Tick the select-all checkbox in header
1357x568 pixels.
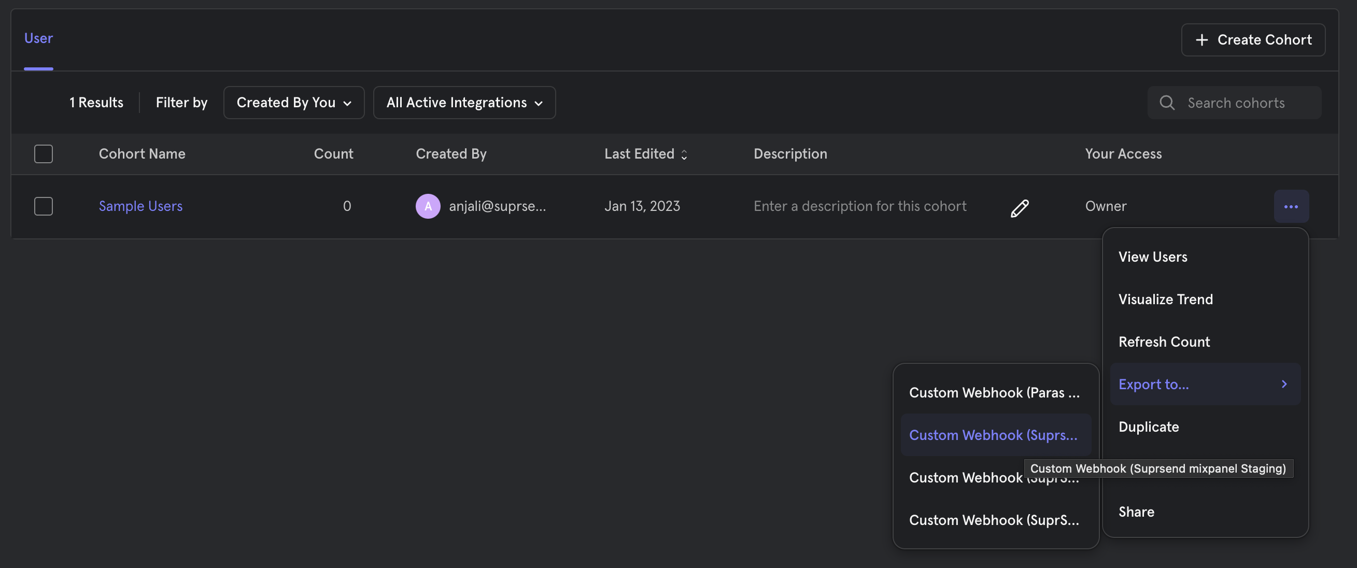(x=43, y=154)
